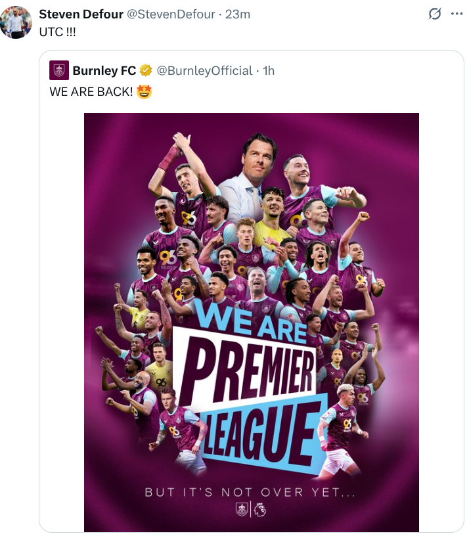Click Steven Defour's profile avatar
This screenshot has height=540, width=469.
tap(16, 22)
